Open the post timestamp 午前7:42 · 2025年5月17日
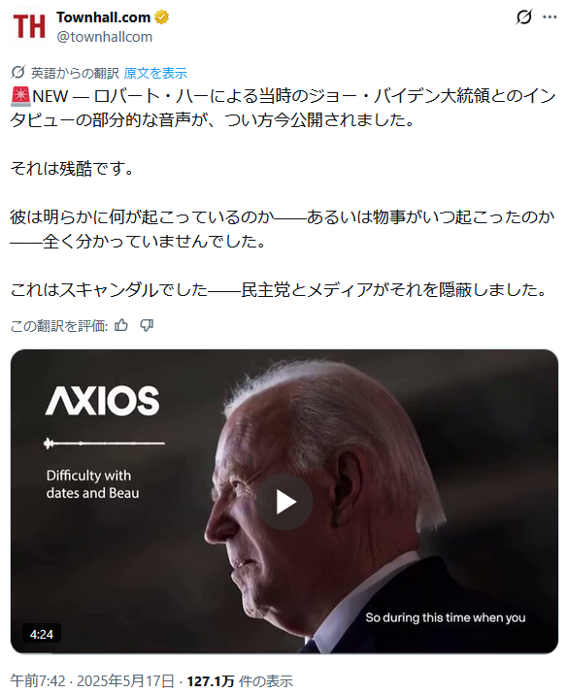 click(92, 681)
